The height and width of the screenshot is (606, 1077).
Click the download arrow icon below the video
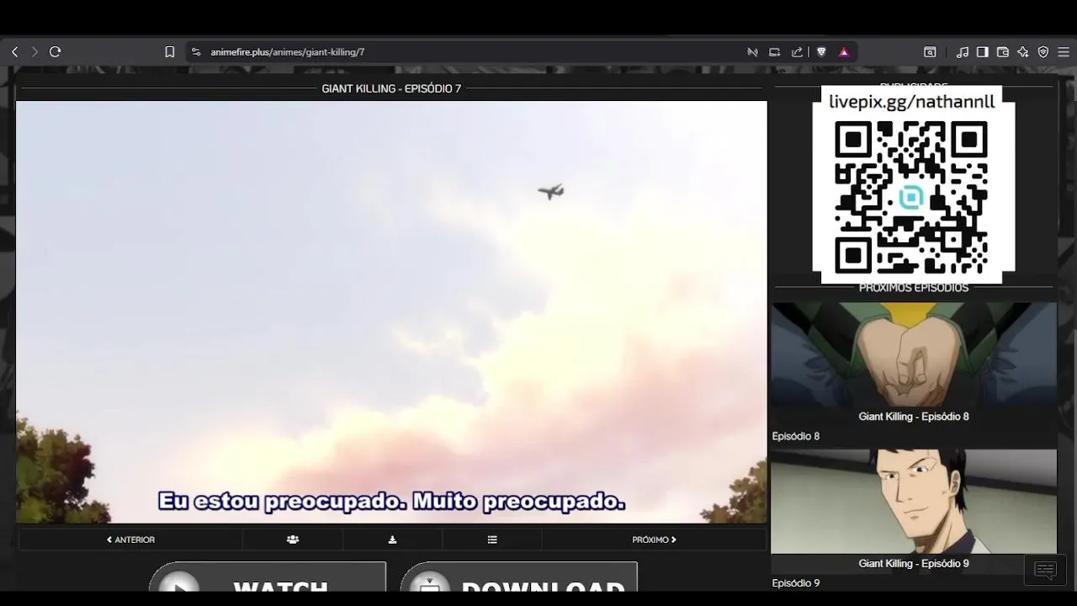click(392, 540)
